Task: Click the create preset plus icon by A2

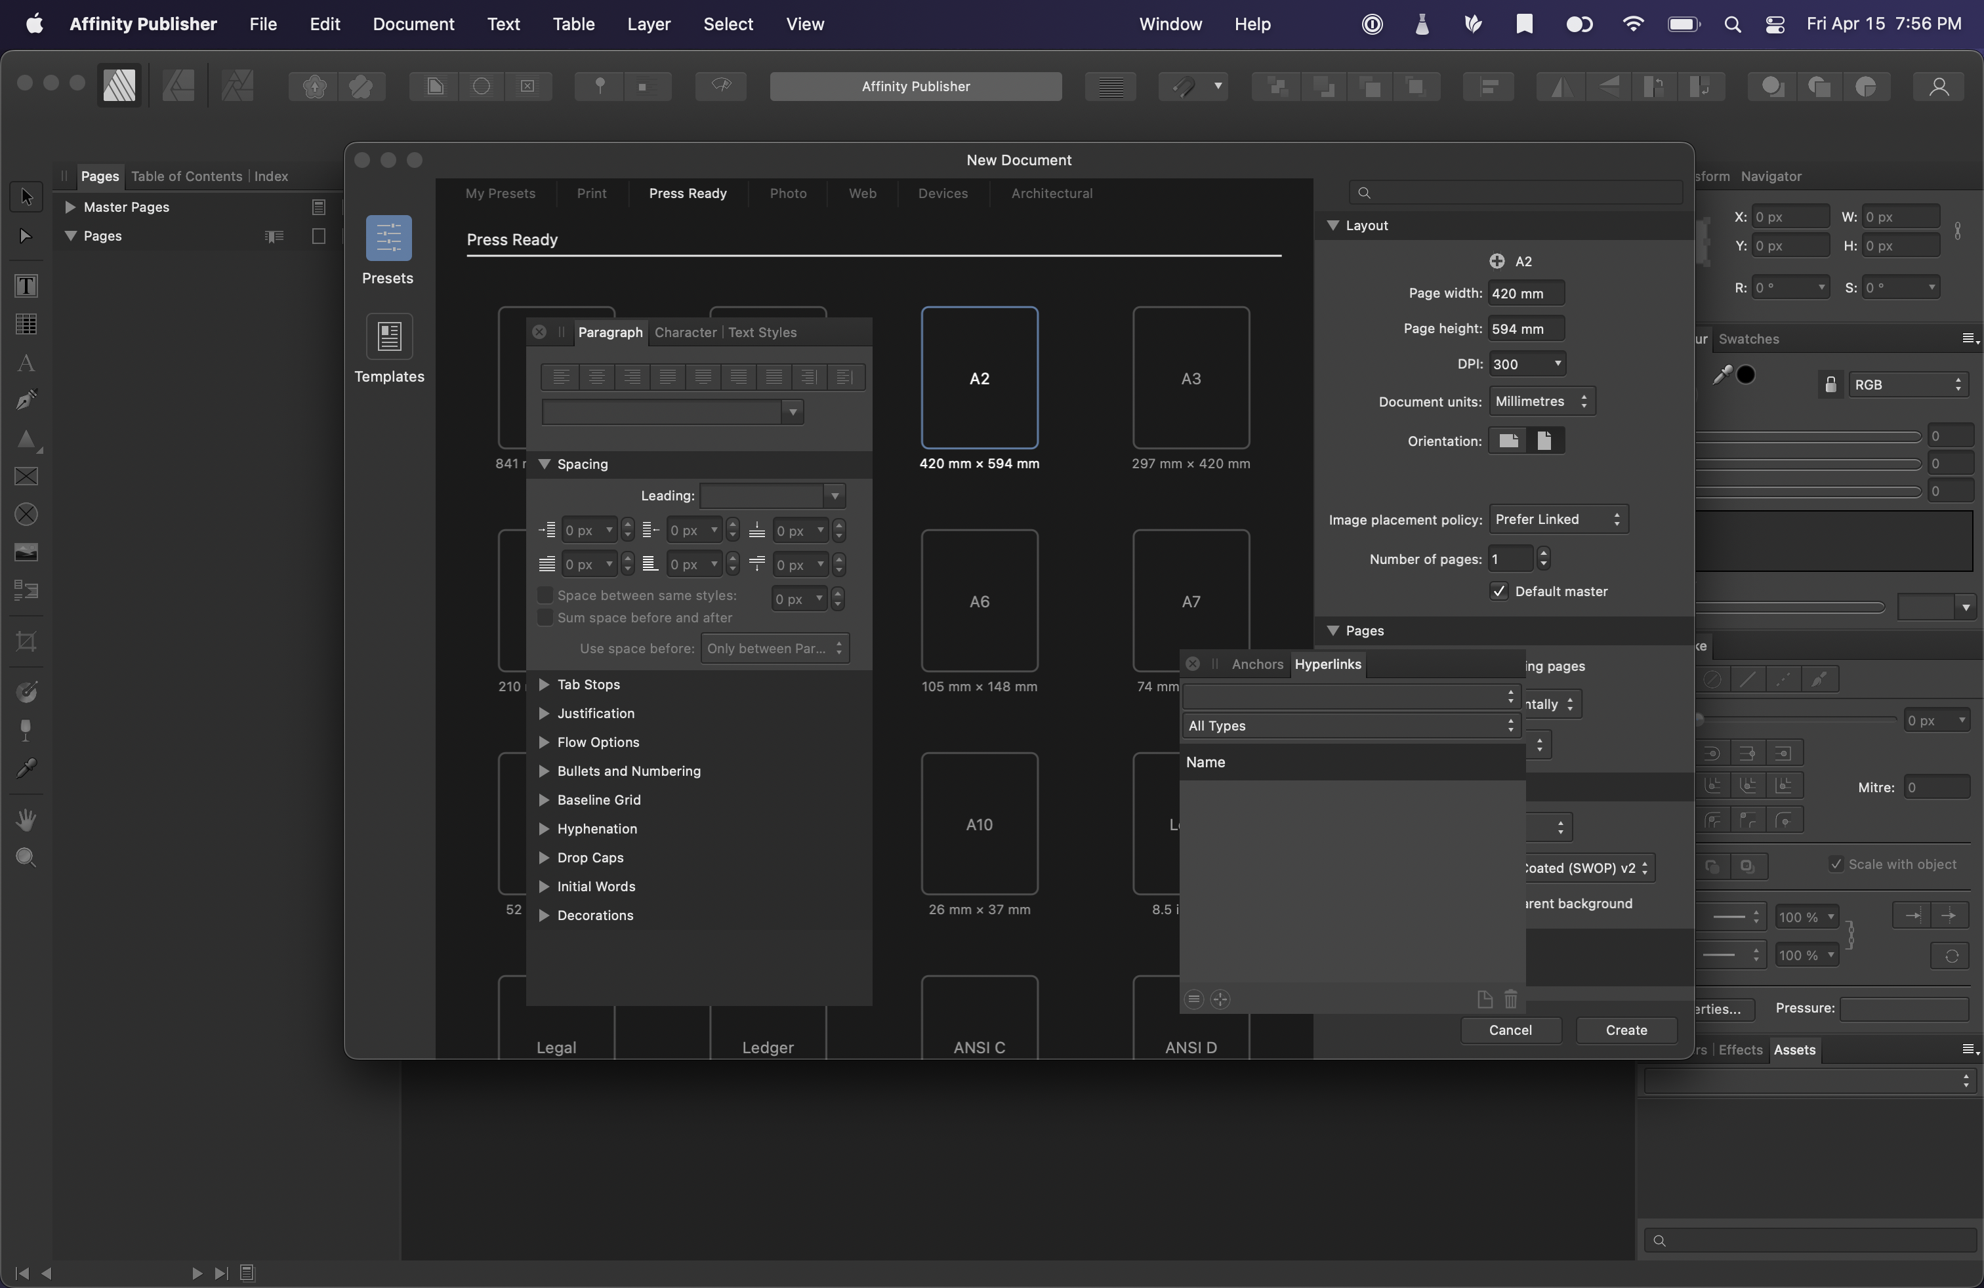Action: (1497, 262)
